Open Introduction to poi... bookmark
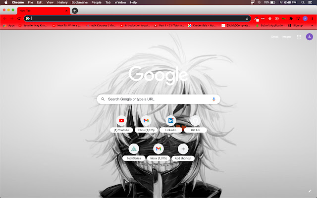 pos(135,25)
